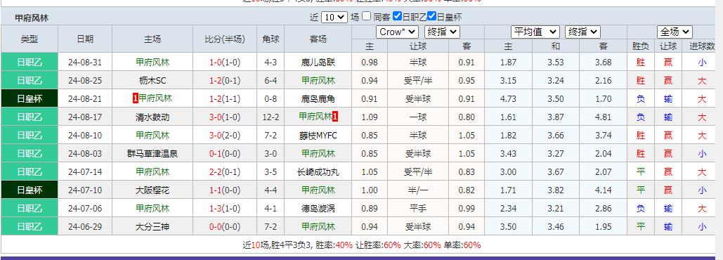
Task: Open the 1-2(0-1) score for 栃木SC match
Action: click(x=225, y=81)
